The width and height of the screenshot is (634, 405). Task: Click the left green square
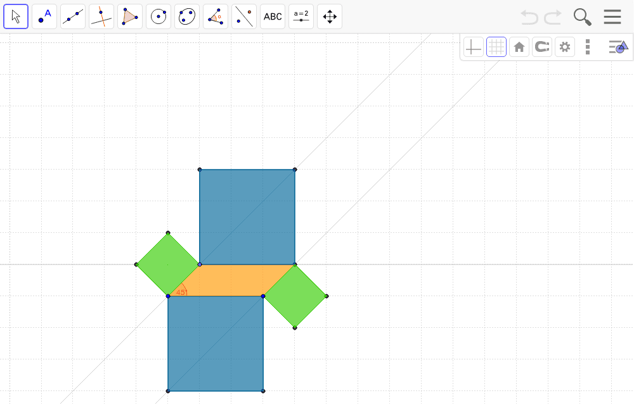pyautogui.click(x=168, y=265)
